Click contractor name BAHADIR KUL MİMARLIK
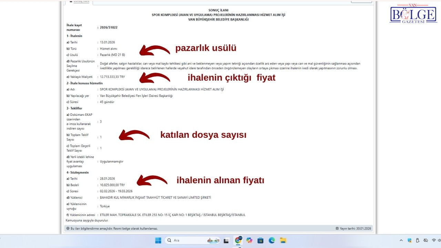Image resolution: width=441 pixels, height=248 pixels. [x=155, y=198]
